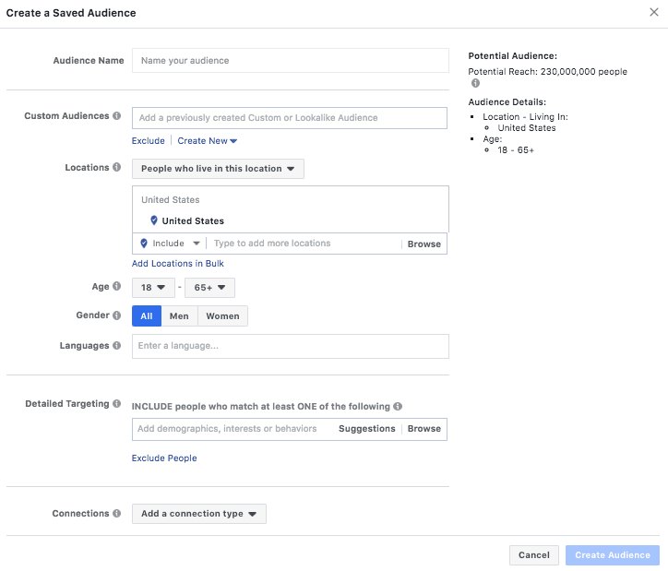Click the 18 - 65+ audience detail
Screen dimensions: 668x571
(x=516, y=149)
